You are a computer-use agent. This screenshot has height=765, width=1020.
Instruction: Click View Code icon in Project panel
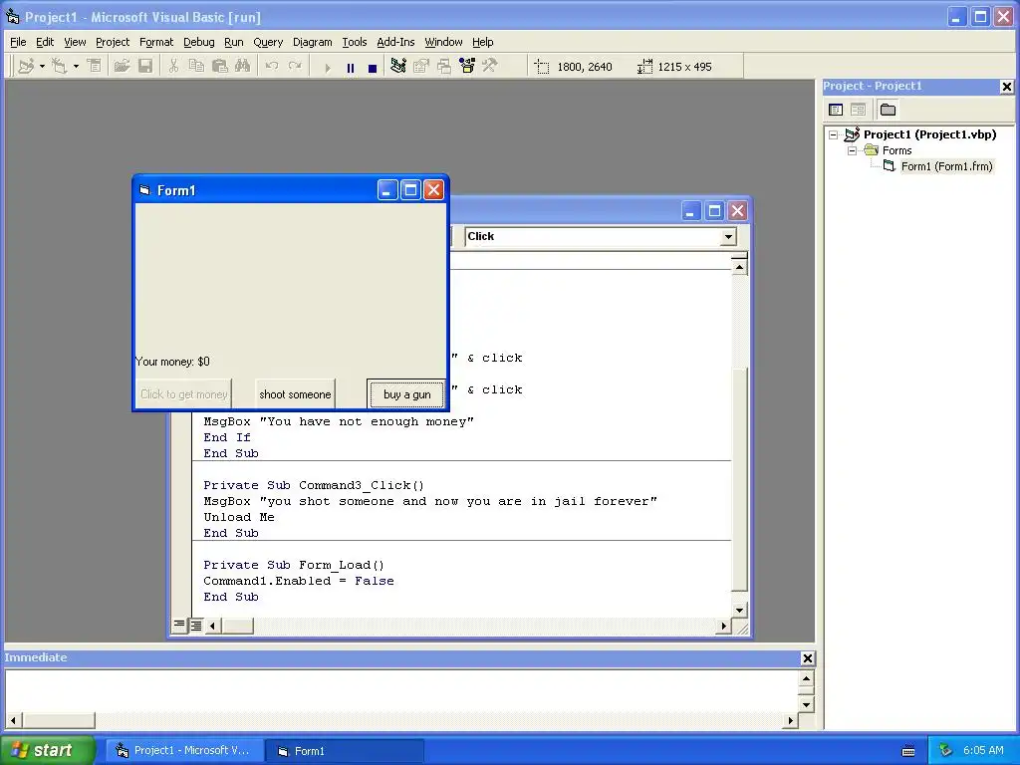836,110
